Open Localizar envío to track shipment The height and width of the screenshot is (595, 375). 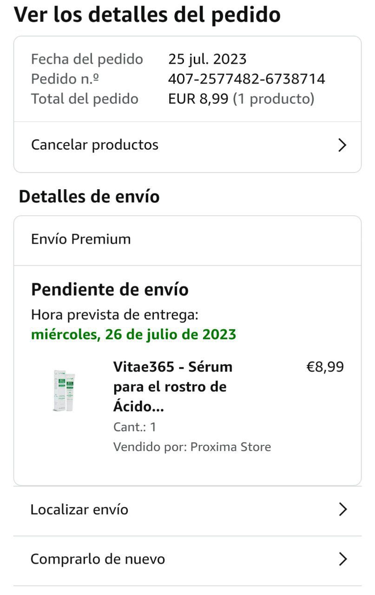(79, 510)
